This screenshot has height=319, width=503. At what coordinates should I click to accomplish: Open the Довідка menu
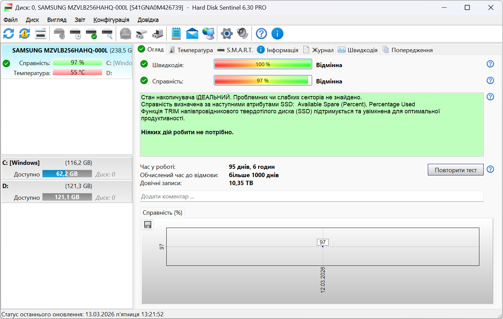coord(148,20)
